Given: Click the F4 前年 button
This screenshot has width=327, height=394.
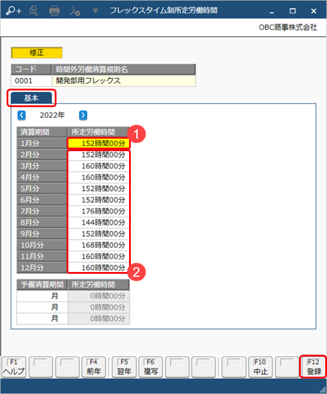Looking at the screenshot, I should tap(93, 367).
